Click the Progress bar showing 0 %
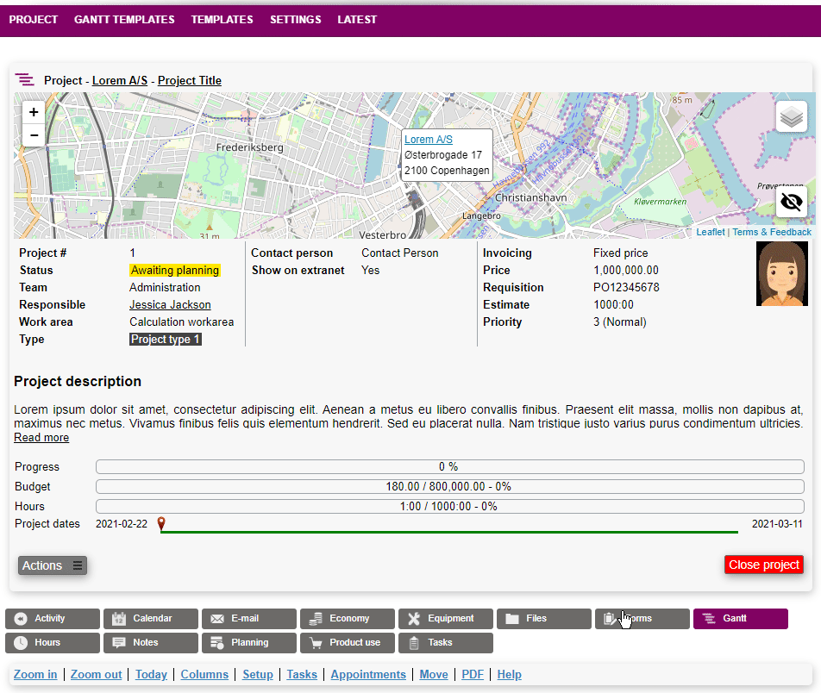Viewport: 821px width, 693px height. [448, 467]
